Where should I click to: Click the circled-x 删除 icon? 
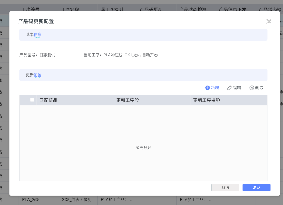point(252,88)
